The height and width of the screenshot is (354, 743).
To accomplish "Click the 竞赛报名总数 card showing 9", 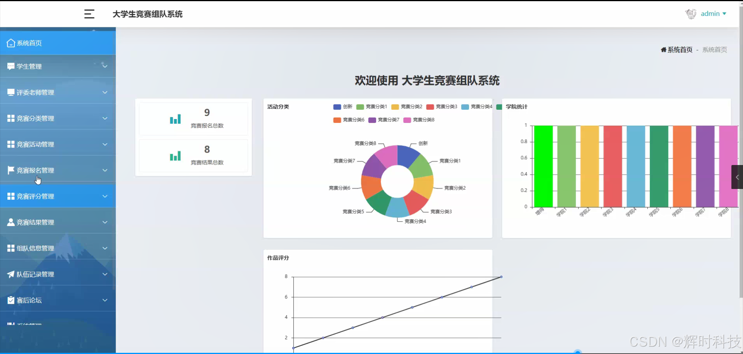I will tap(193, 119).
